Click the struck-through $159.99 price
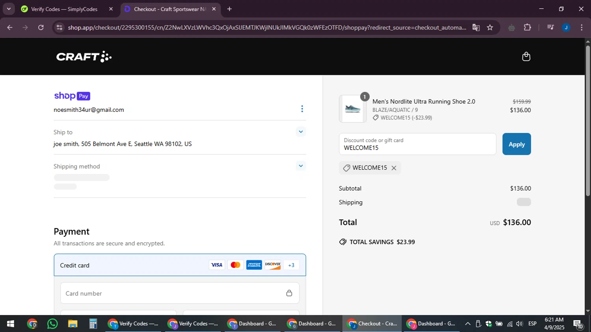 pyautogui.click(x=522, y=102)
